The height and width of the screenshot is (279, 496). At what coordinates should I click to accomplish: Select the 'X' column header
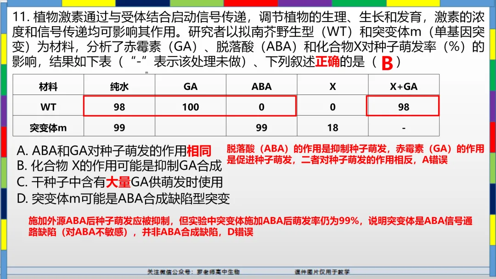click(333, 85)
